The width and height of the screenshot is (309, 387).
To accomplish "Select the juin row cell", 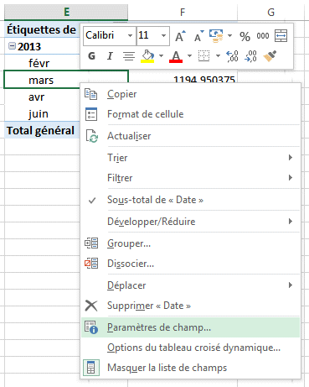I will [x=42, y=113].
